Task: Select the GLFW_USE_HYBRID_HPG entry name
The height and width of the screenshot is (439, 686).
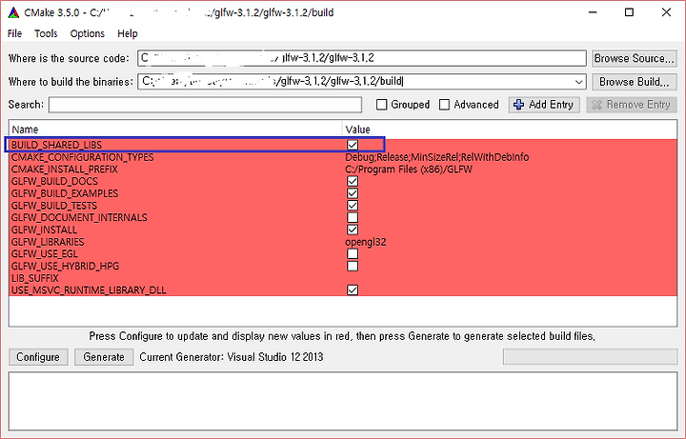Action: coord(65,266)
